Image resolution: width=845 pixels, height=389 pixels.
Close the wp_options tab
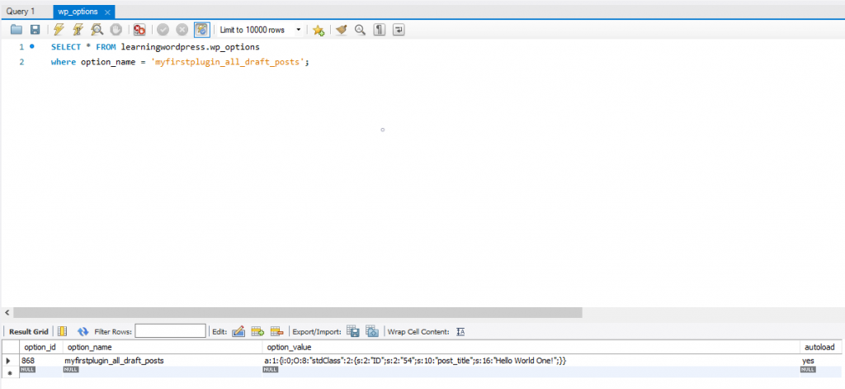(x=107, y=12)
